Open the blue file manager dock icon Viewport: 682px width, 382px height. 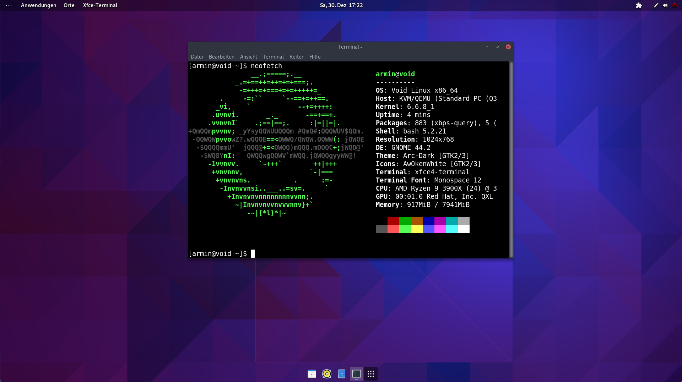click(x=341, y=374)
